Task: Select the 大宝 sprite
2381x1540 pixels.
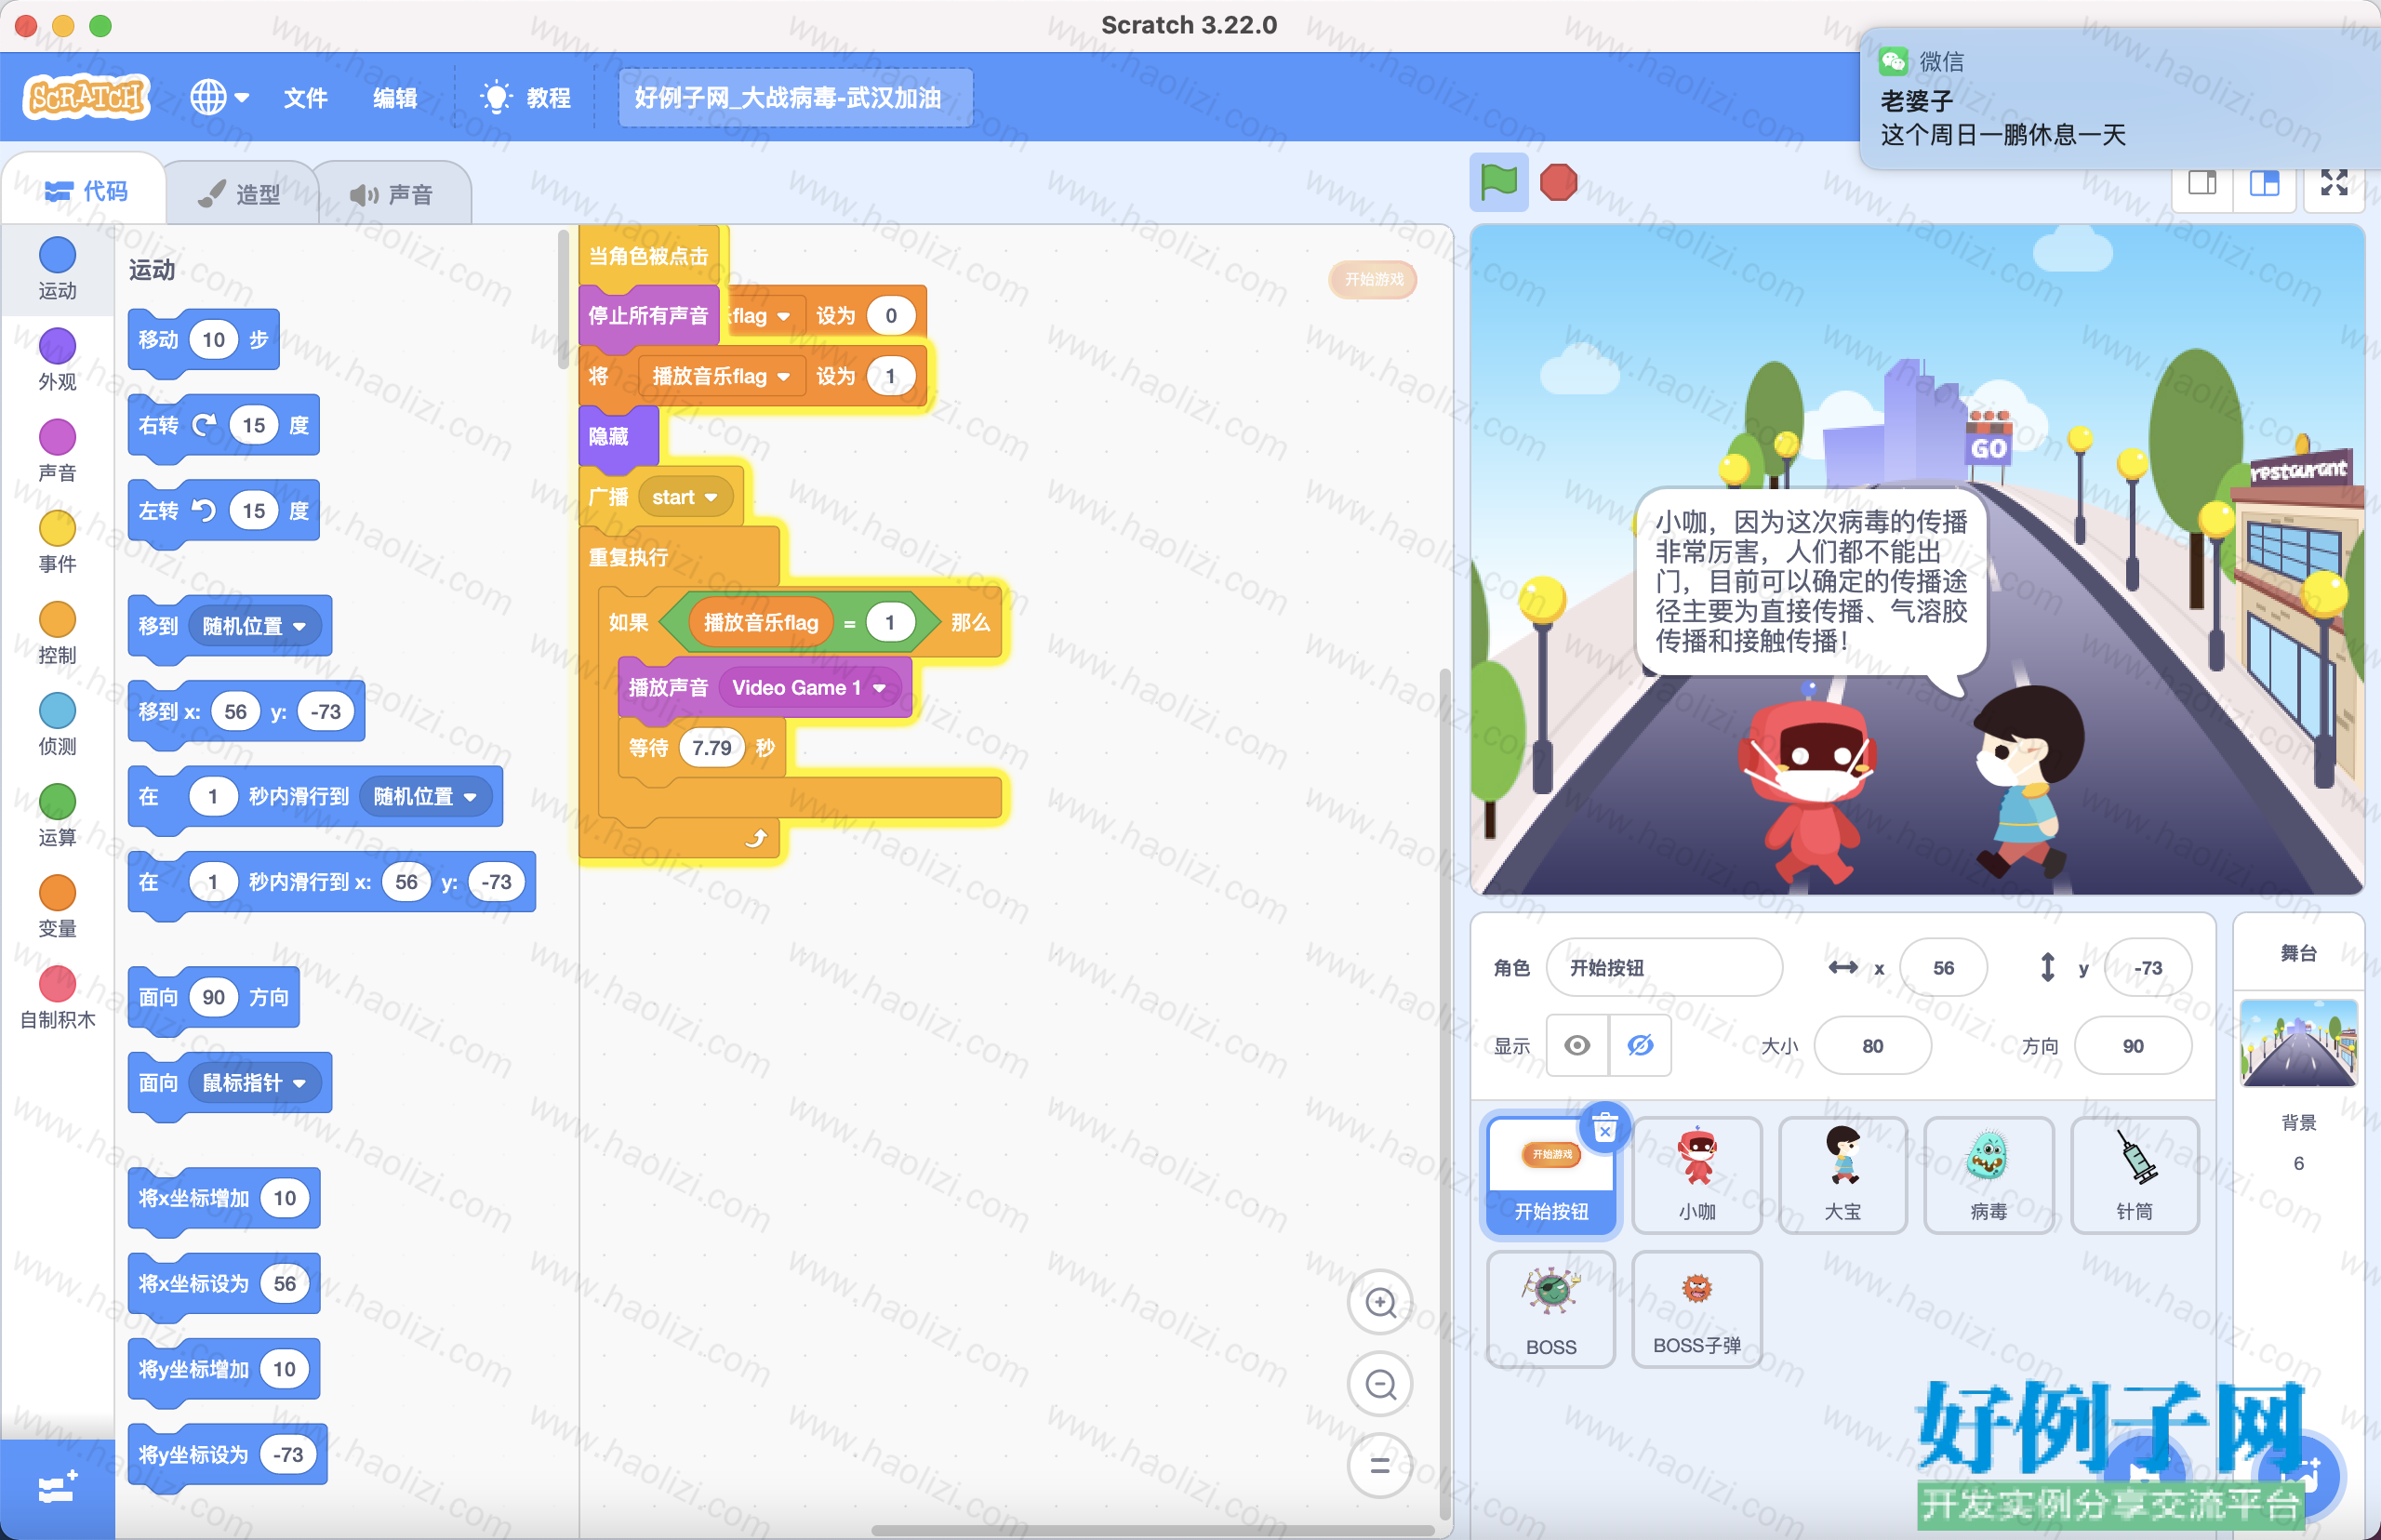Action: click(1843, 1175)
